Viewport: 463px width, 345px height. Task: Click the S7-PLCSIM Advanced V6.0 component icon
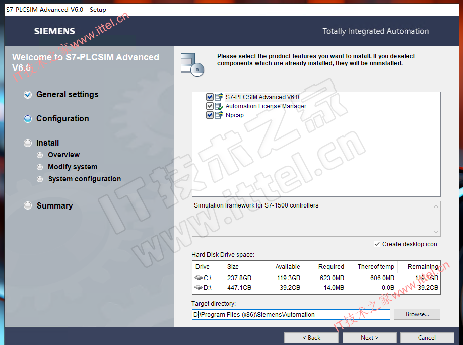(x=219, y=97)
